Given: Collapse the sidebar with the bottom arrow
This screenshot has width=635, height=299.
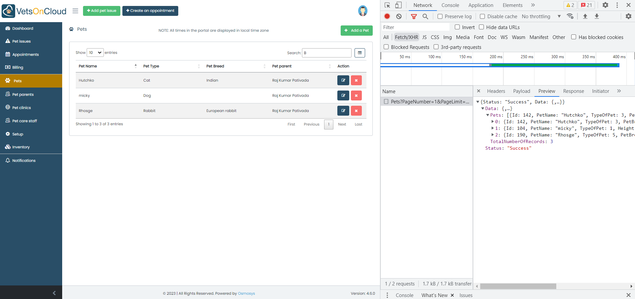Looking at the screenshot, I should [54, 293].
